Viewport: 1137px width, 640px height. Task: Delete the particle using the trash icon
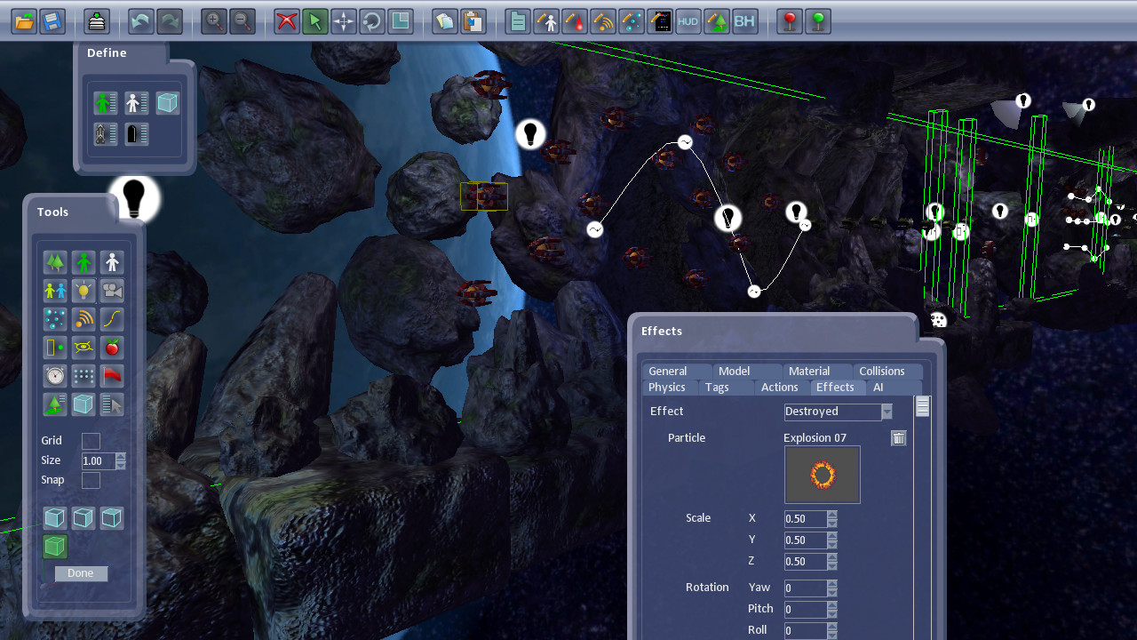pos(898,438)
